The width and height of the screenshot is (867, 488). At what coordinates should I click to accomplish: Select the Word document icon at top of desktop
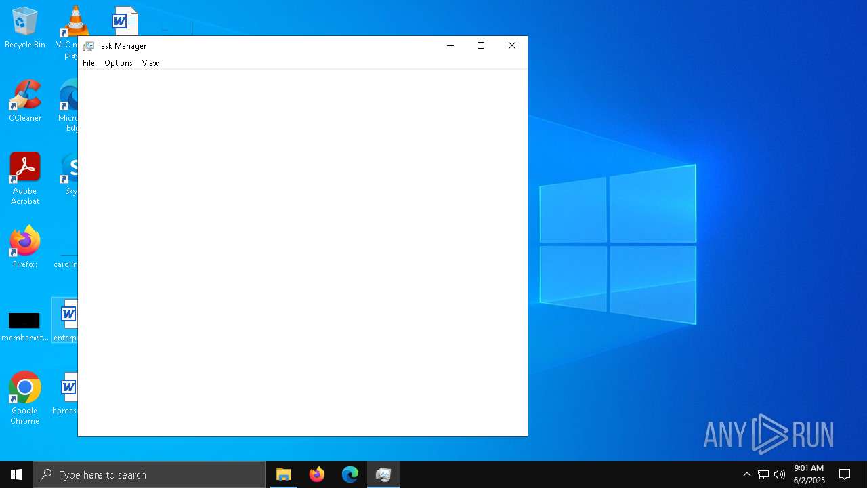(125, 21)
